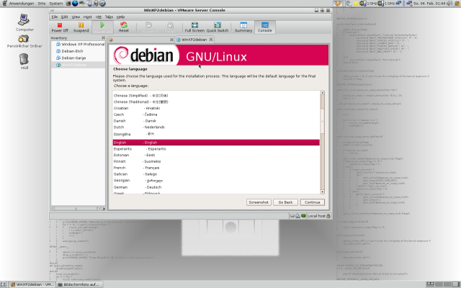This screenshot has width=461, height=288.
Task: Click the yellow folder tray icon
Action: coord(357,4)
